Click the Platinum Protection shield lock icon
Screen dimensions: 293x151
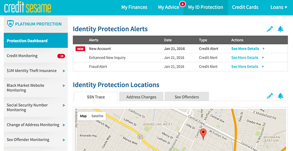pos(10,24)
